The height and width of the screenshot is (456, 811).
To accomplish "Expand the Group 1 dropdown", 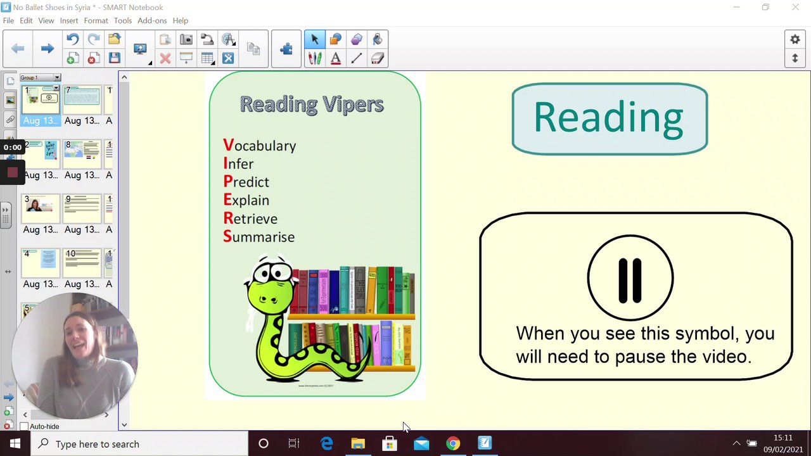I will 56,78.
